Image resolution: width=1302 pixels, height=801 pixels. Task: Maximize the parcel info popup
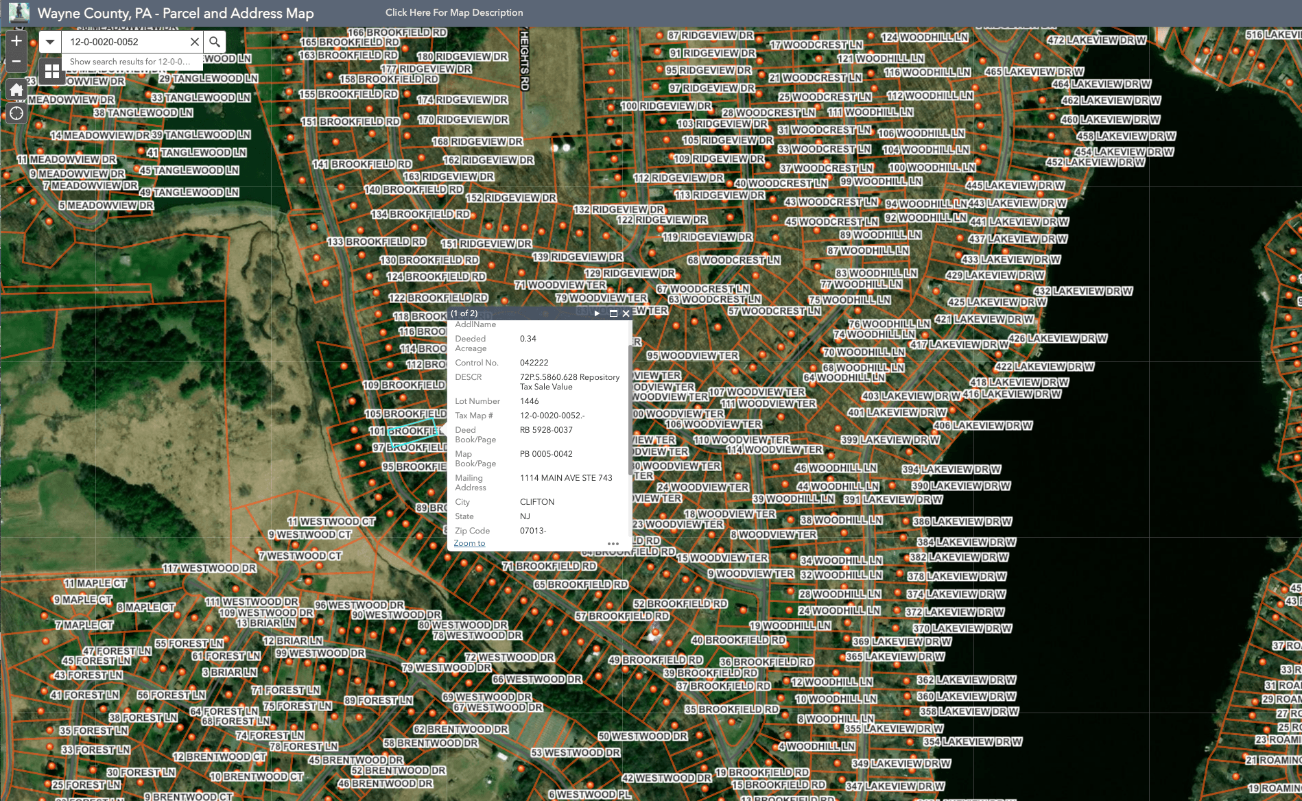(613, 313)
